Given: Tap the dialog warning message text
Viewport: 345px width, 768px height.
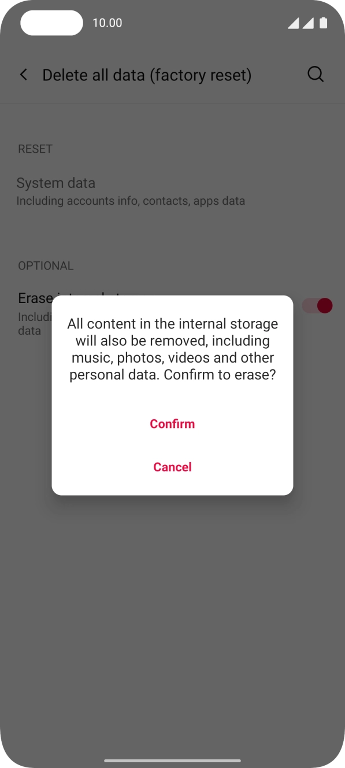Looking at the screenshot, I should click(172, 349).
